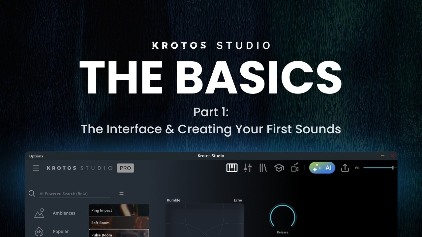422x237 pixels.
Task: Click the Echo label
Action: pyautogui.click(x=238, y=200)
